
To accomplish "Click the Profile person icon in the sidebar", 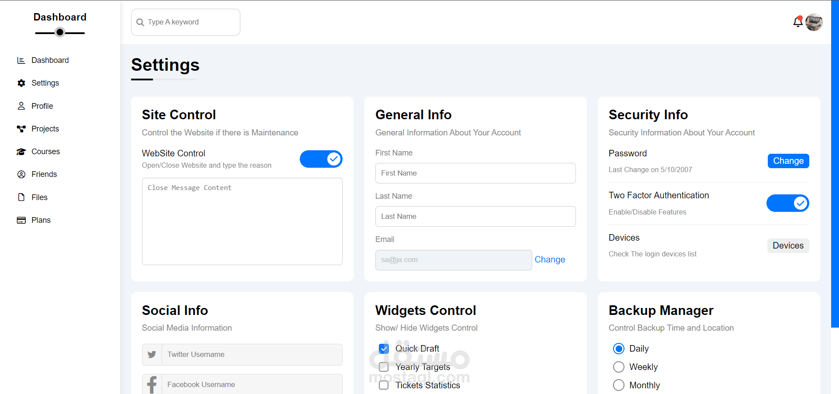I will pos(21,106).
